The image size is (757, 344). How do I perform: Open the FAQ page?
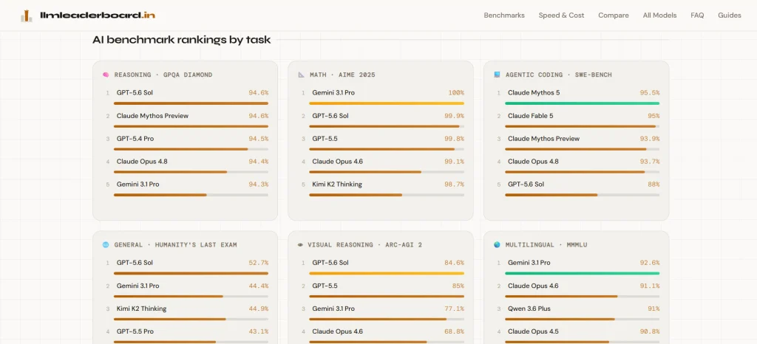pyautogui.click(x=697, y=16)
